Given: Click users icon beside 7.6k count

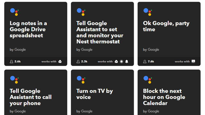Looking at the screenshot, I should (x=145, y=62).
